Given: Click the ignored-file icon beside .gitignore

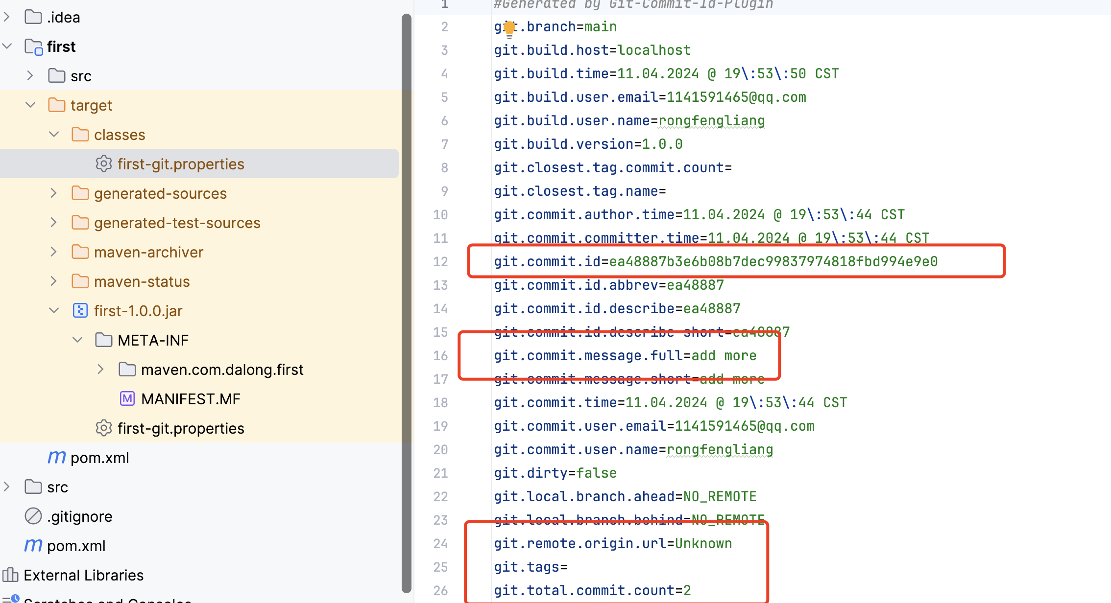Looking at the screenshot, I should pos(32,516).
